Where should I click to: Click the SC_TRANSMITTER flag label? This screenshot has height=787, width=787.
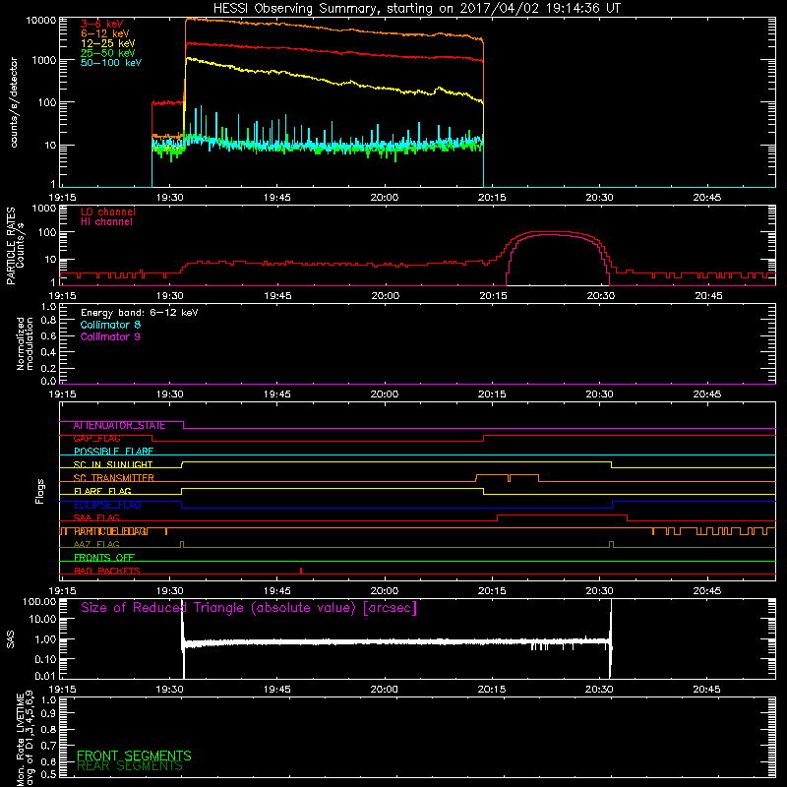113,478
